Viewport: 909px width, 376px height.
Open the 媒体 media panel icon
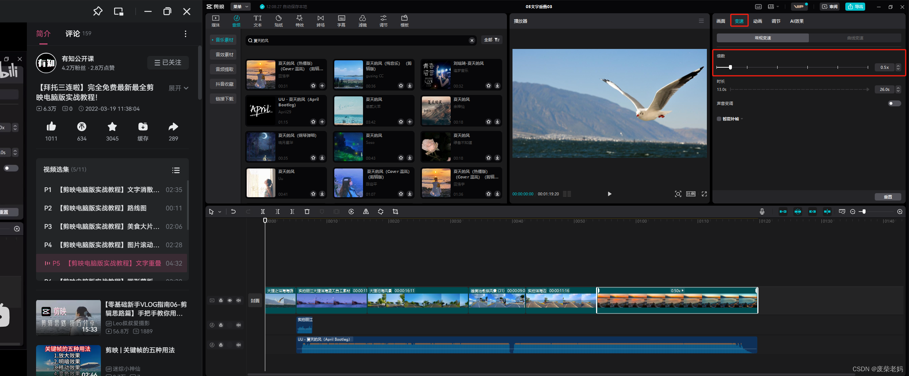pos(216,21)
